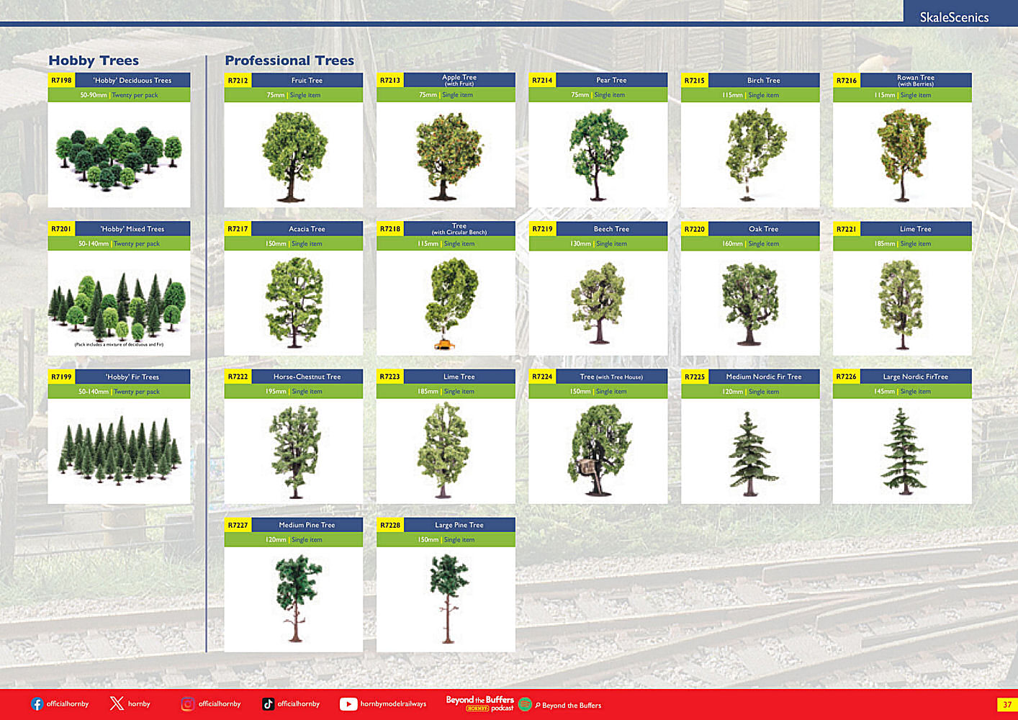Click the R7198 product code label
Image resolution: width=1018 pixels, height=720 pixels.
(x=61, y=81)
